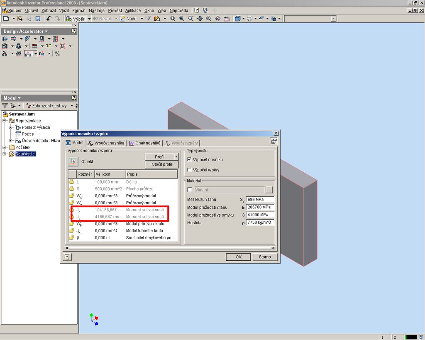This screenshot has height=340, width=425.
Task: Click the Pan view tool icon
Action: click(200, 19)
